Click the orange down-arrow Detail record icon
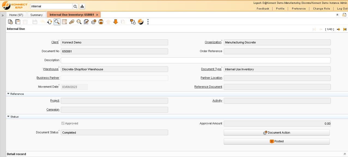The width and height of the screenshot is (348, 157). [116, 22]
